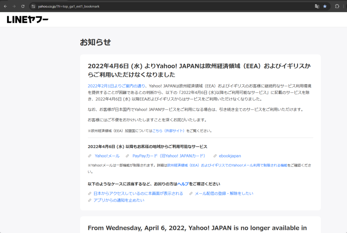Open the Yahoo!メール link
Screen dimensions: 347x233
pyautogui.click(x=107, y=156)
